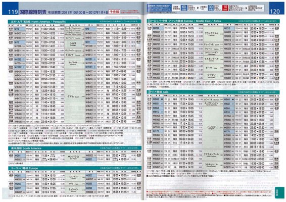Click the ホノルル Honolulu destination cell

tap(75, 63)
